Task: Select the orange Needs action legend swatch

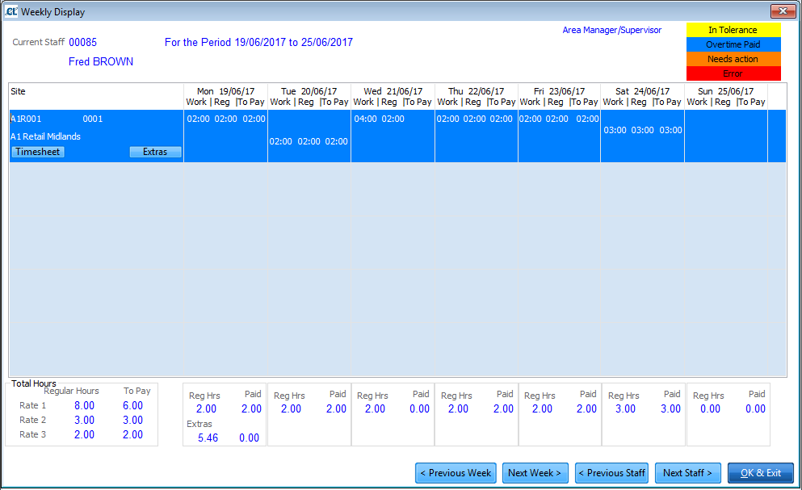Action: coord(733,58)
